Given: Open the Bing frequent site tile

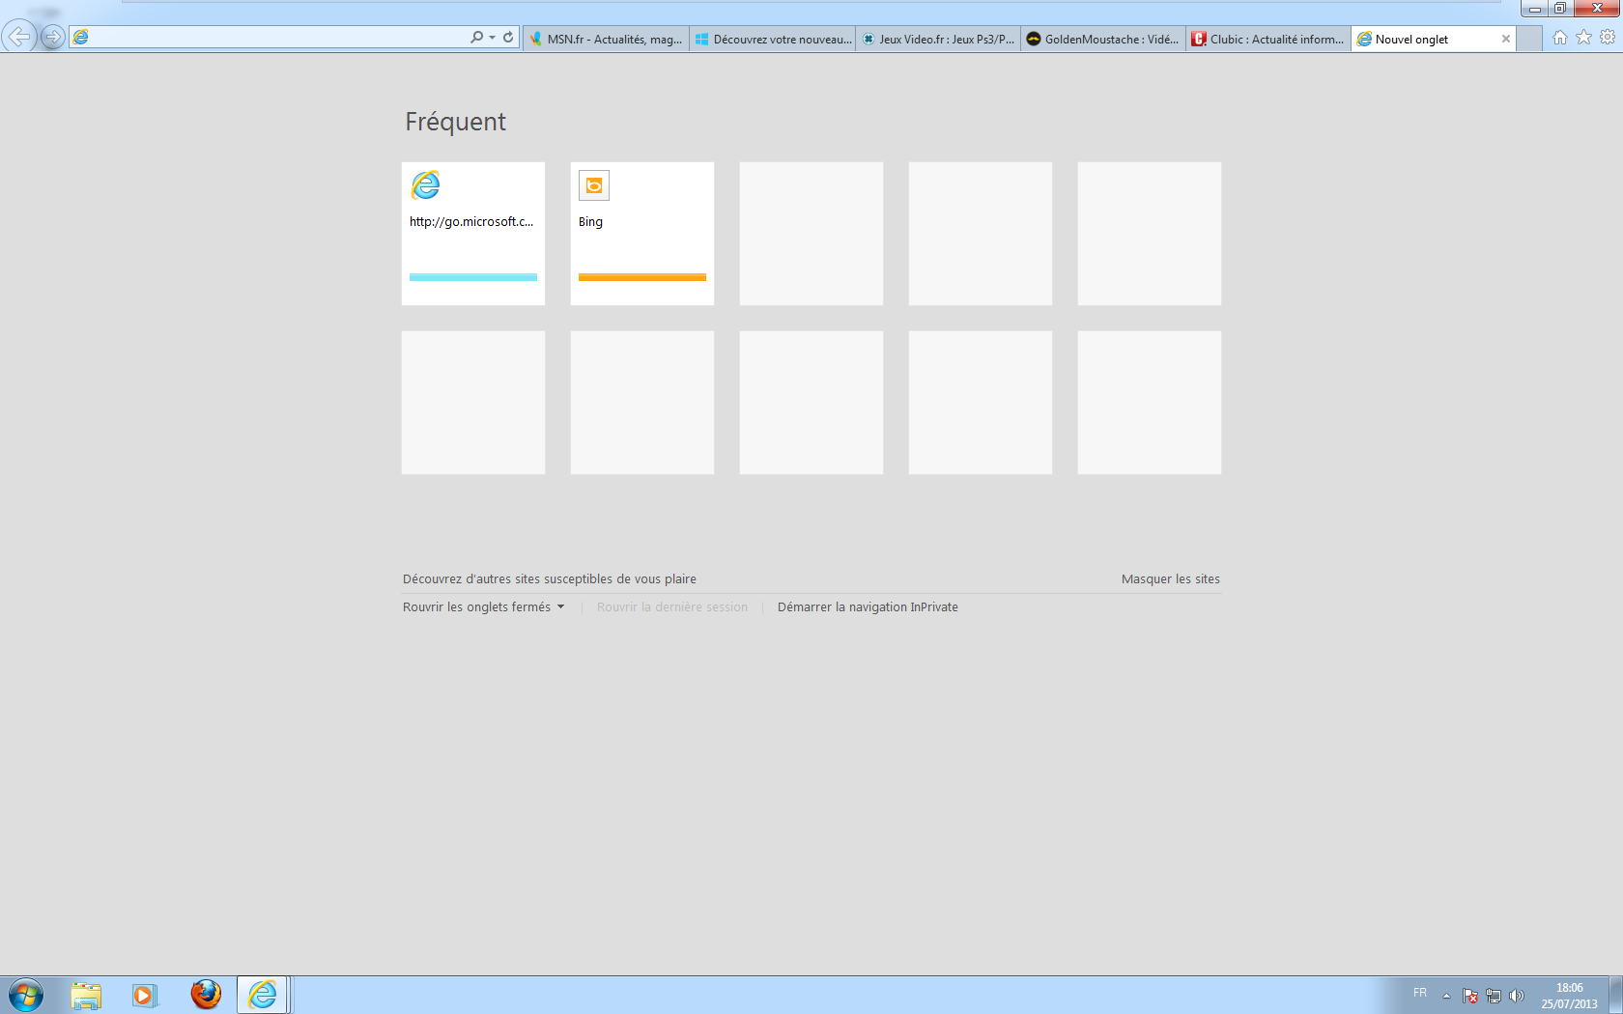Looking at the screenshot, I should coord(642,234).
